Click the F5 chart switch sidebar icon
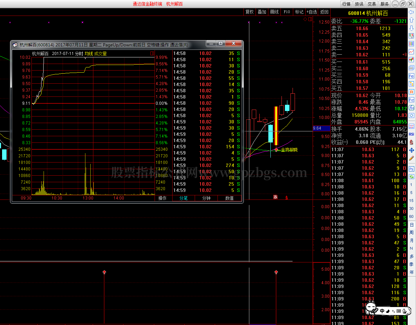This screenshot has height=325, width=416. pyautogui.click(x=412, y=169)
